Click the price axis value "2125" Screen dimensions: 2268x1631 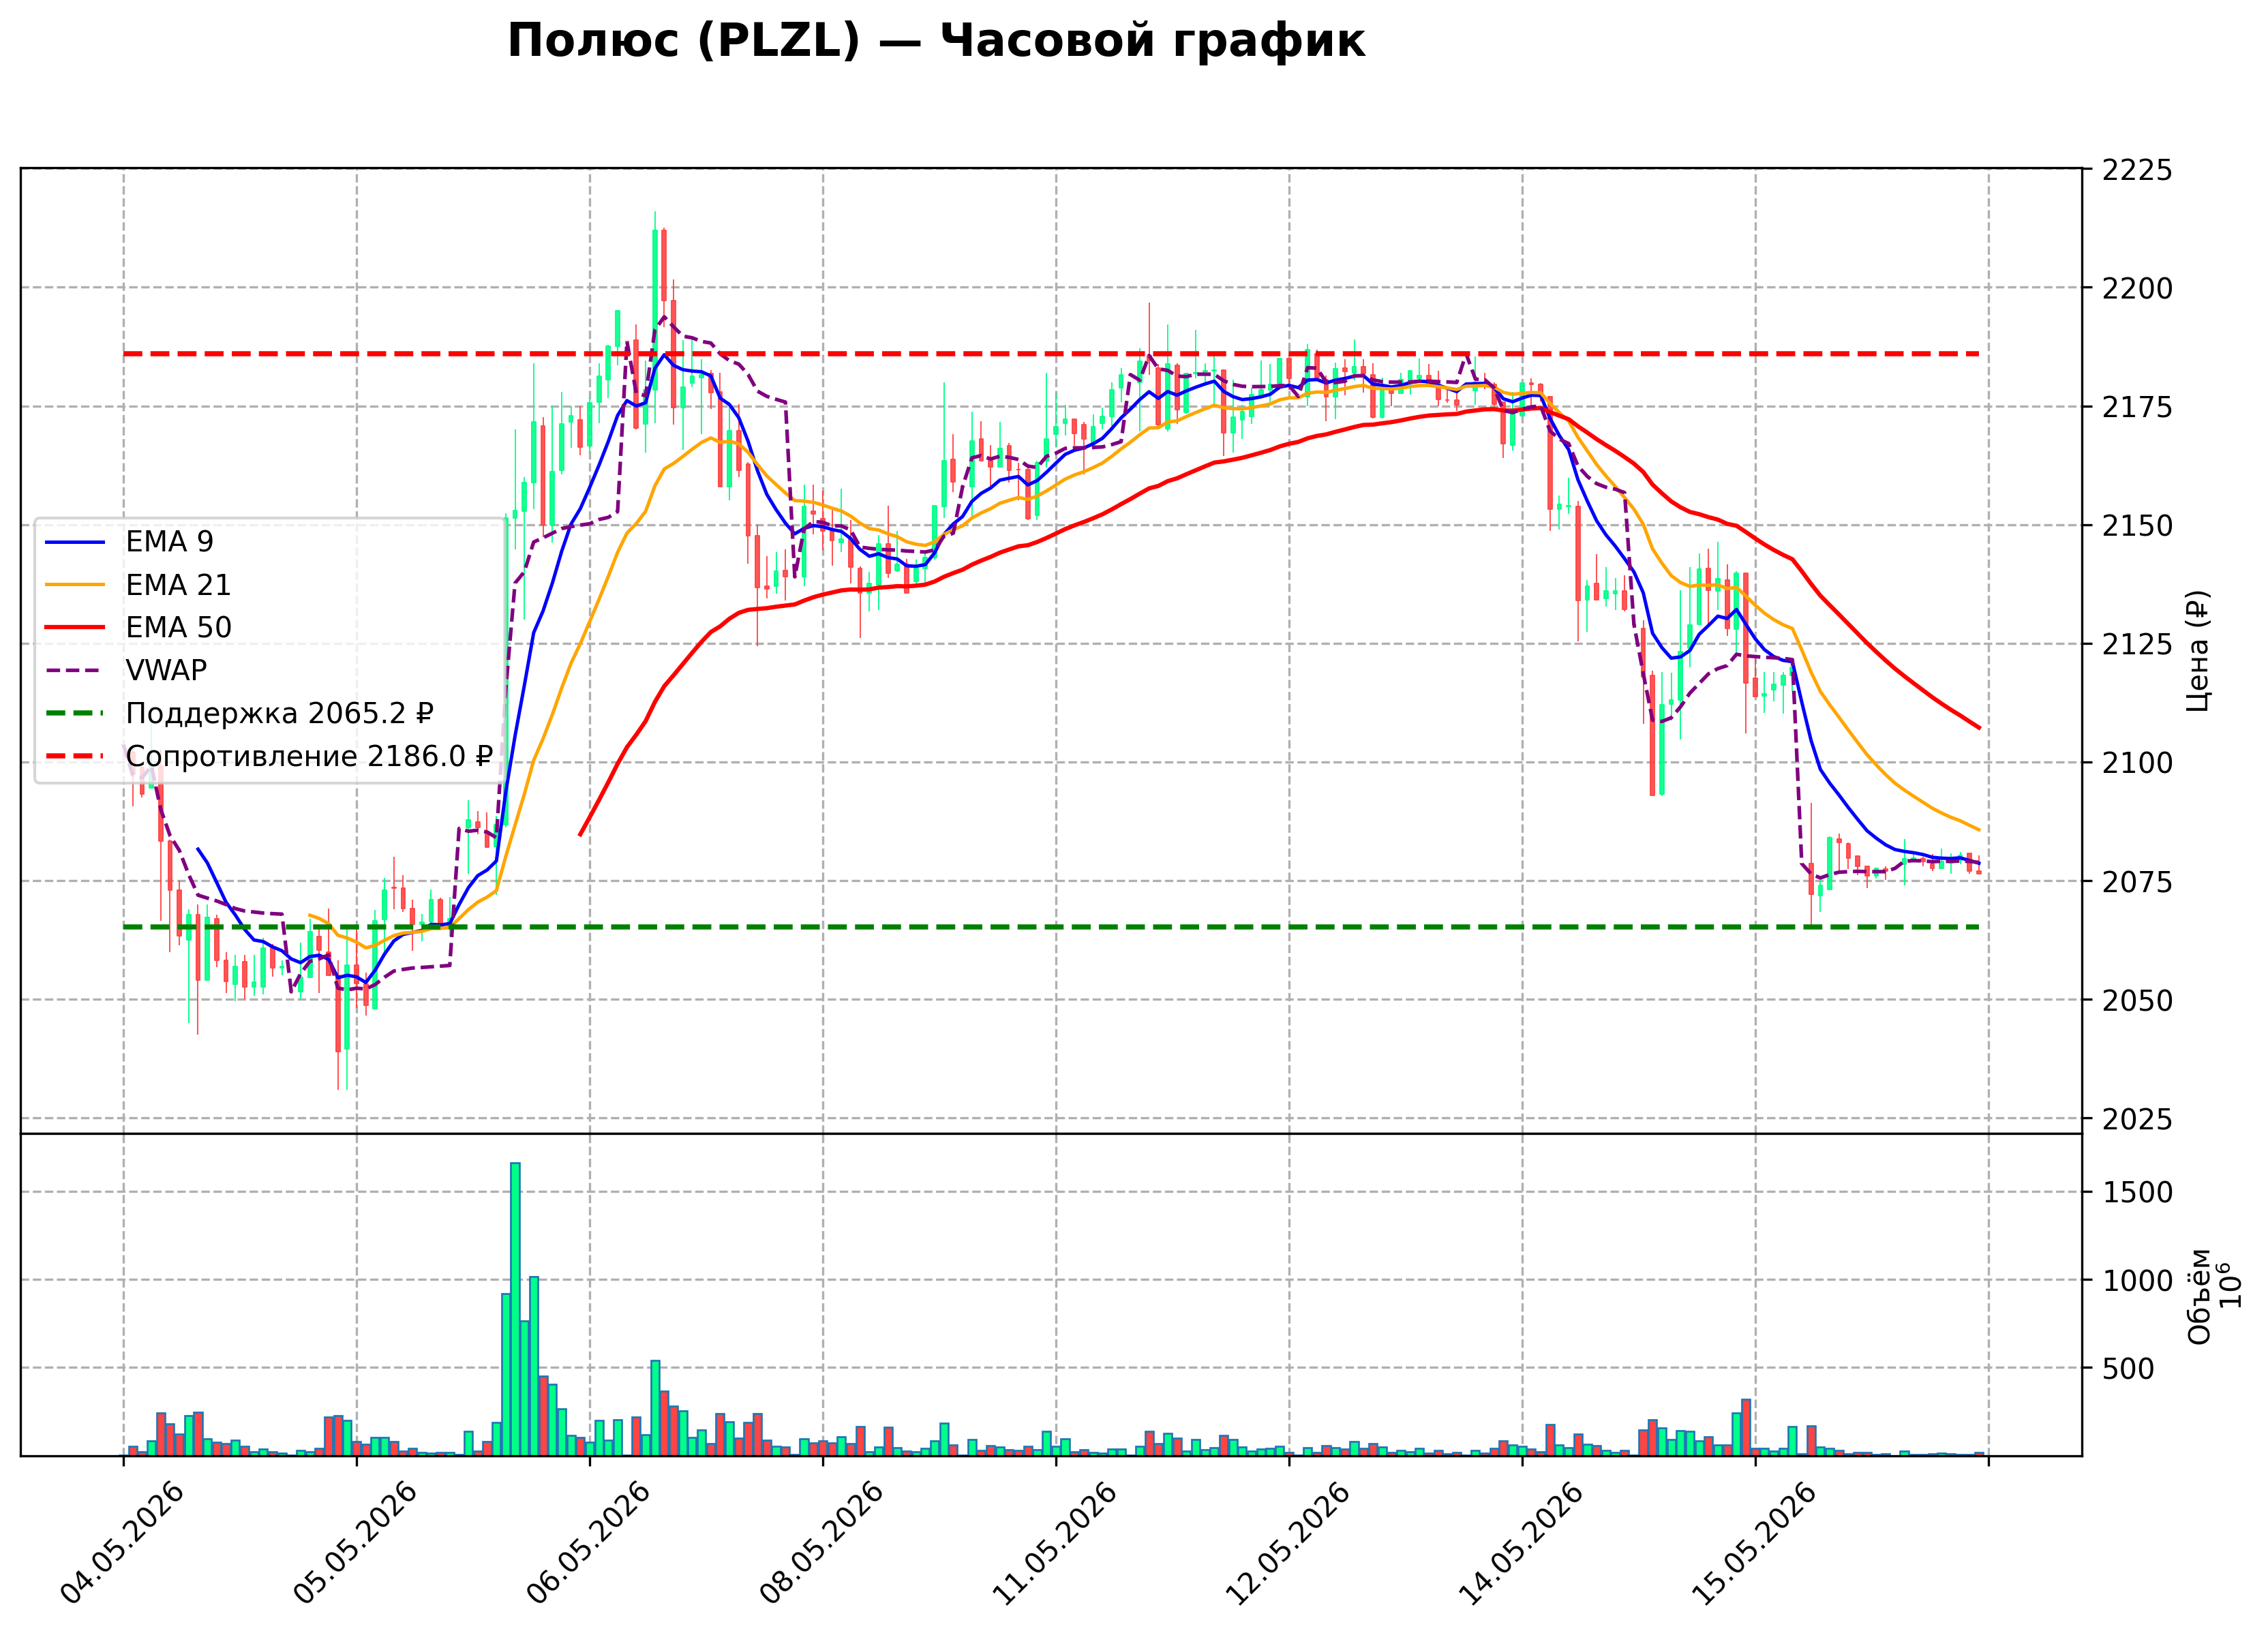click(x=2137, y=645)
